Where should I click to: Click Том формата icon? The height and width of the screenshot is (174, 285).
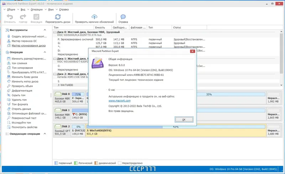click(9, 104)
